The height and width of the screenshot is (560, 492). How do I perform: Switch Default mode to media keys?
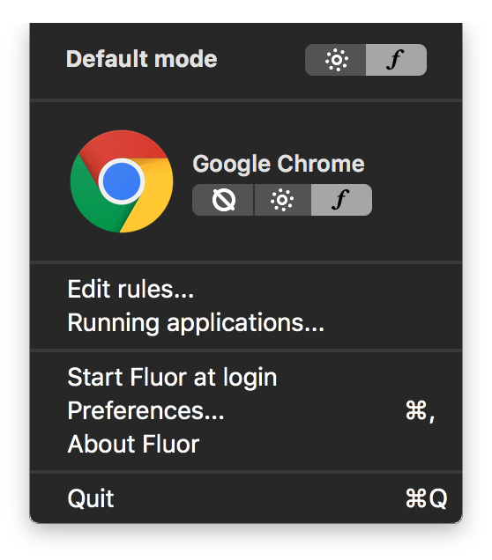click(335, 60)
